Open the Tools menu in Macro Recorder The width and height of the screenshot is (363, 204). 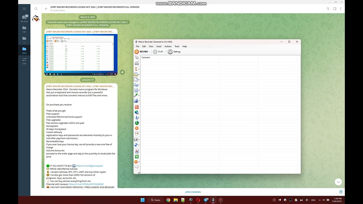pos(177,46)
